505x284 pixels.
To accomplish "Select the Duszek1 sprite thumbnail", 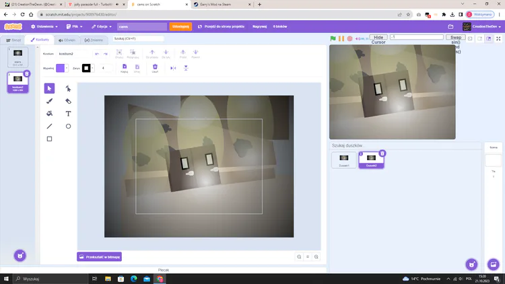I will [344, 160].
